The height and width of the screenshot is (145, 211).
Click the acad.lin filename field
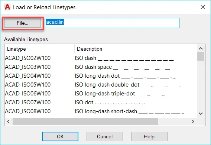(112, 23)
